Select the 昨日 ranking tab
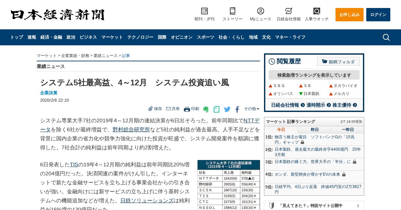This screenshot has width=401, height=210. [x=314, y=130]
